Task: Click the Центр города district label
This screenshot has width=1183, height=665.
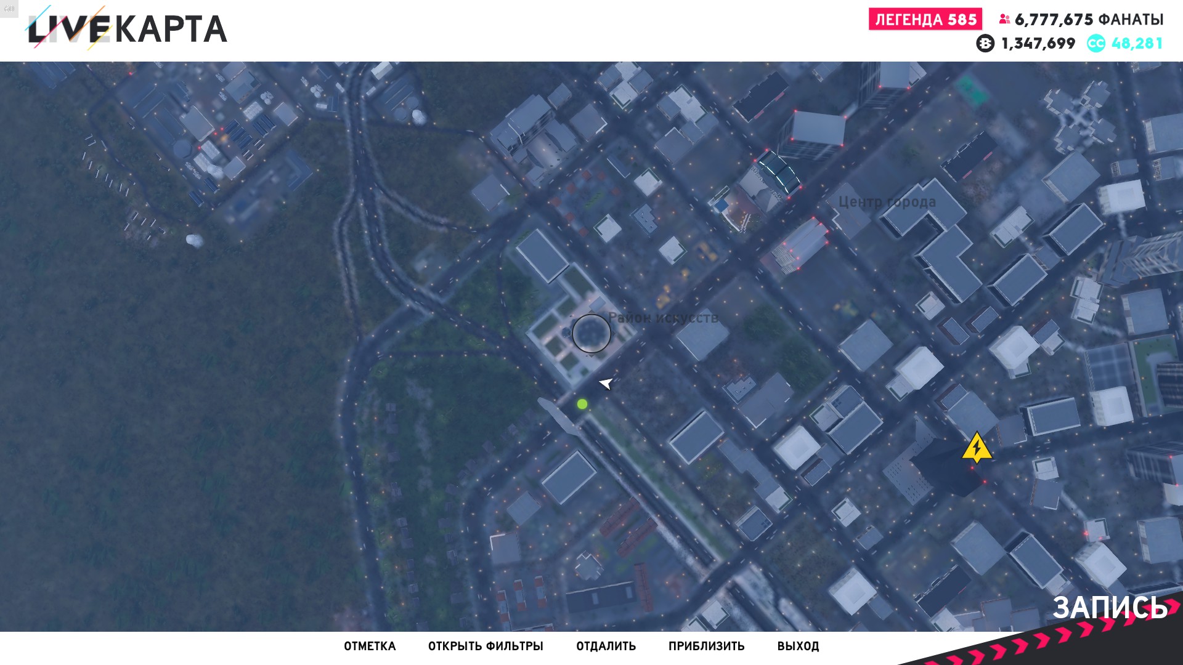Action: (x=887, y=202)
